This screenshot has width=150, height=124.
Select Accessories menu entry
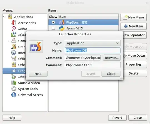[x=27, y=23]
